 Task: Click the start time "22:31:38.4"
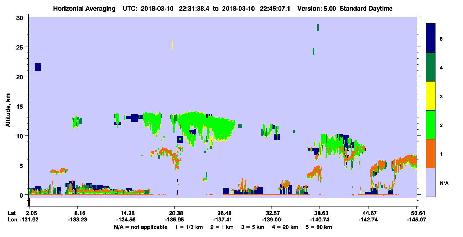pyautogui.click(x=193, y=9)
